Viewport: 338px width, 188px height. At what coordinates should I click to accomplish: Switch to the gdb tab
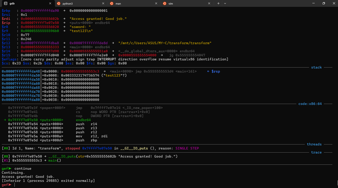(27, 3)
